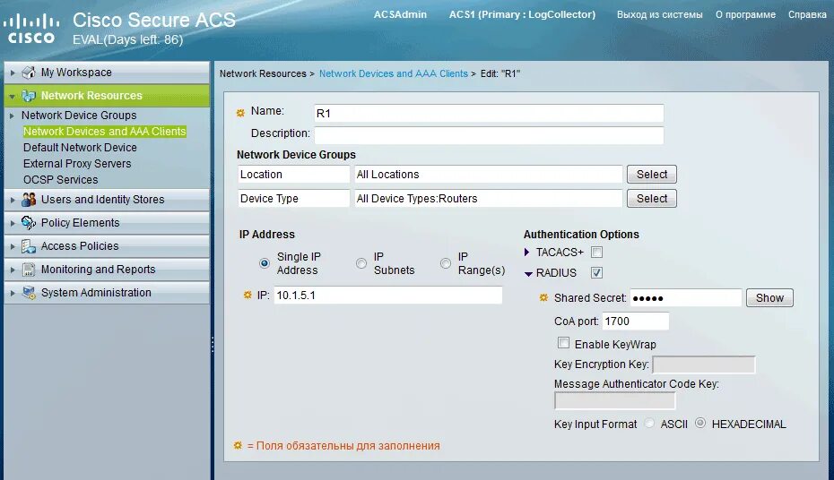
Task: Expand the My Workspace section arrow
Action: pyautogui.click(x=13, y=73)
